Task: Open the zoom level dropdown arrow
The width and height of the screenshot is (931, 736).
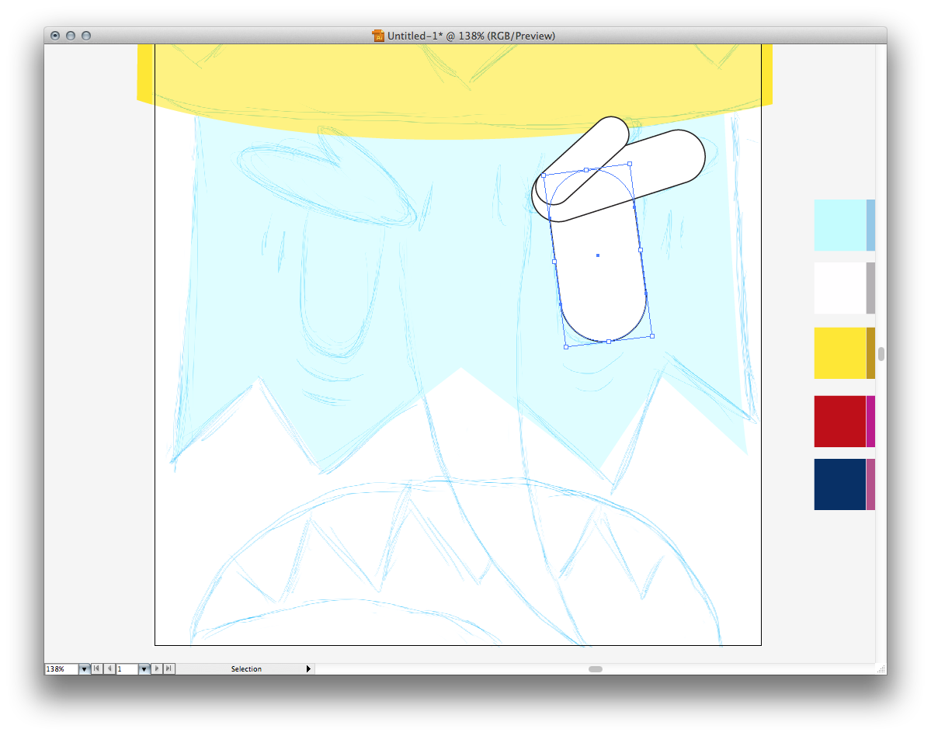Action: [84, 668]
